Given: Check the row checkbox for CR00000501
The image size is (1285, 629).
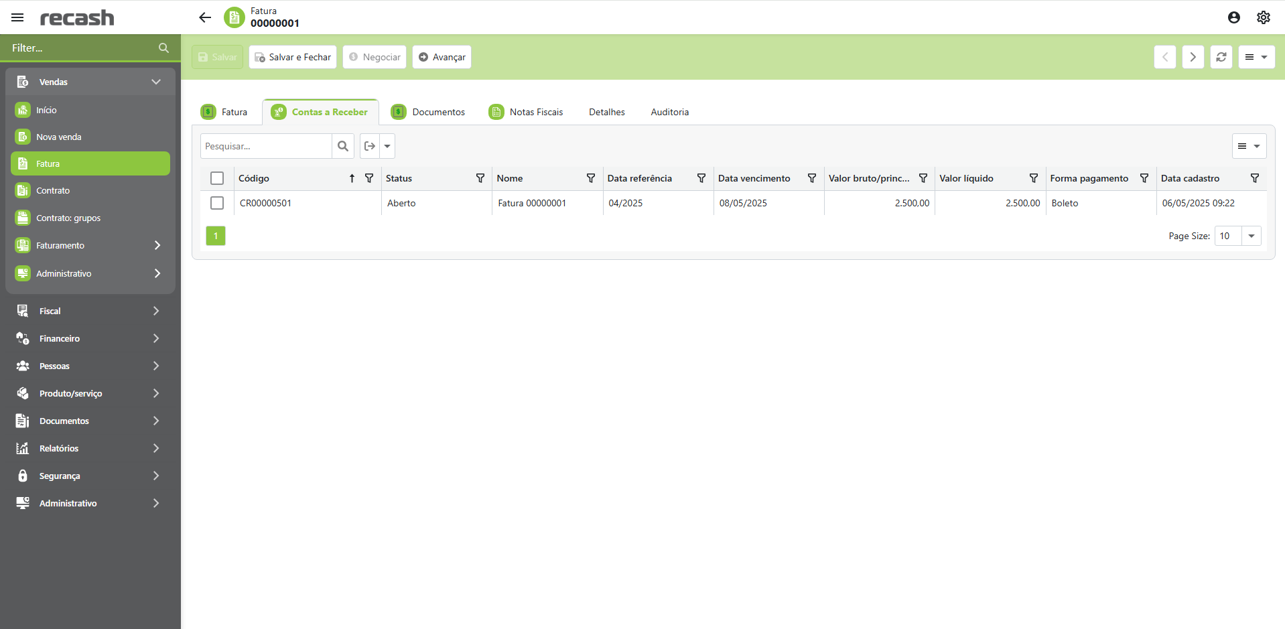Looking at the screenshot, I should point(217,203).
